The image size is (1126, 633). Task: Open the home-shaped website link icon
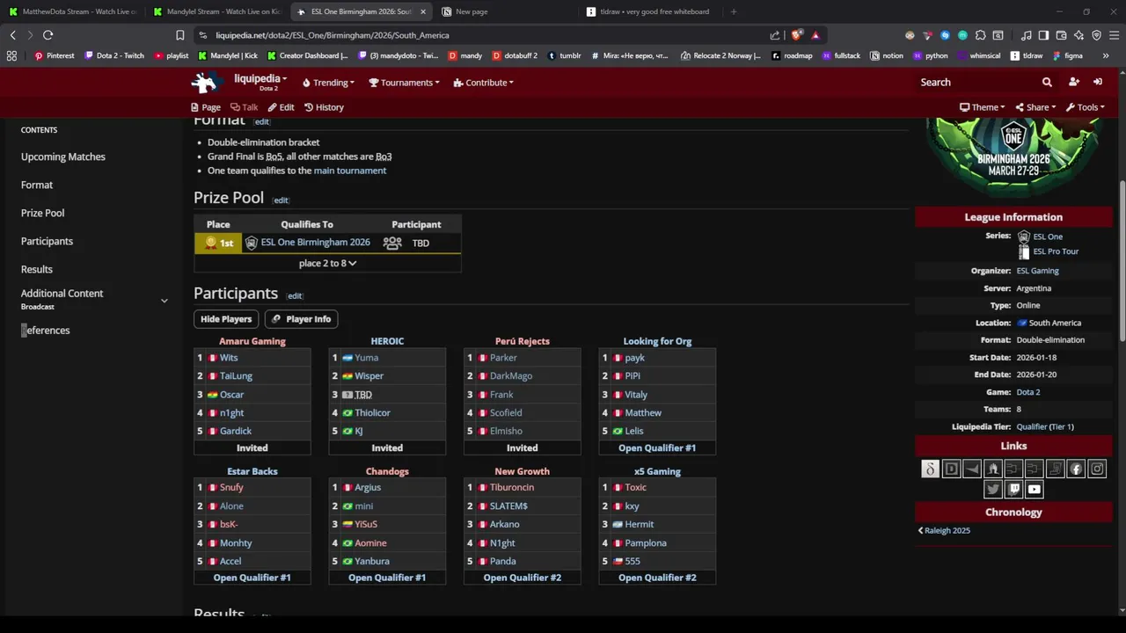tap(993, 469)
